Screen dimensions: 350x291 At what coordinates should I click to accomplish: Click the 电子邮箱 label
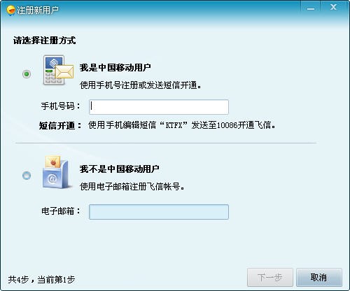(x=61, y=211)
